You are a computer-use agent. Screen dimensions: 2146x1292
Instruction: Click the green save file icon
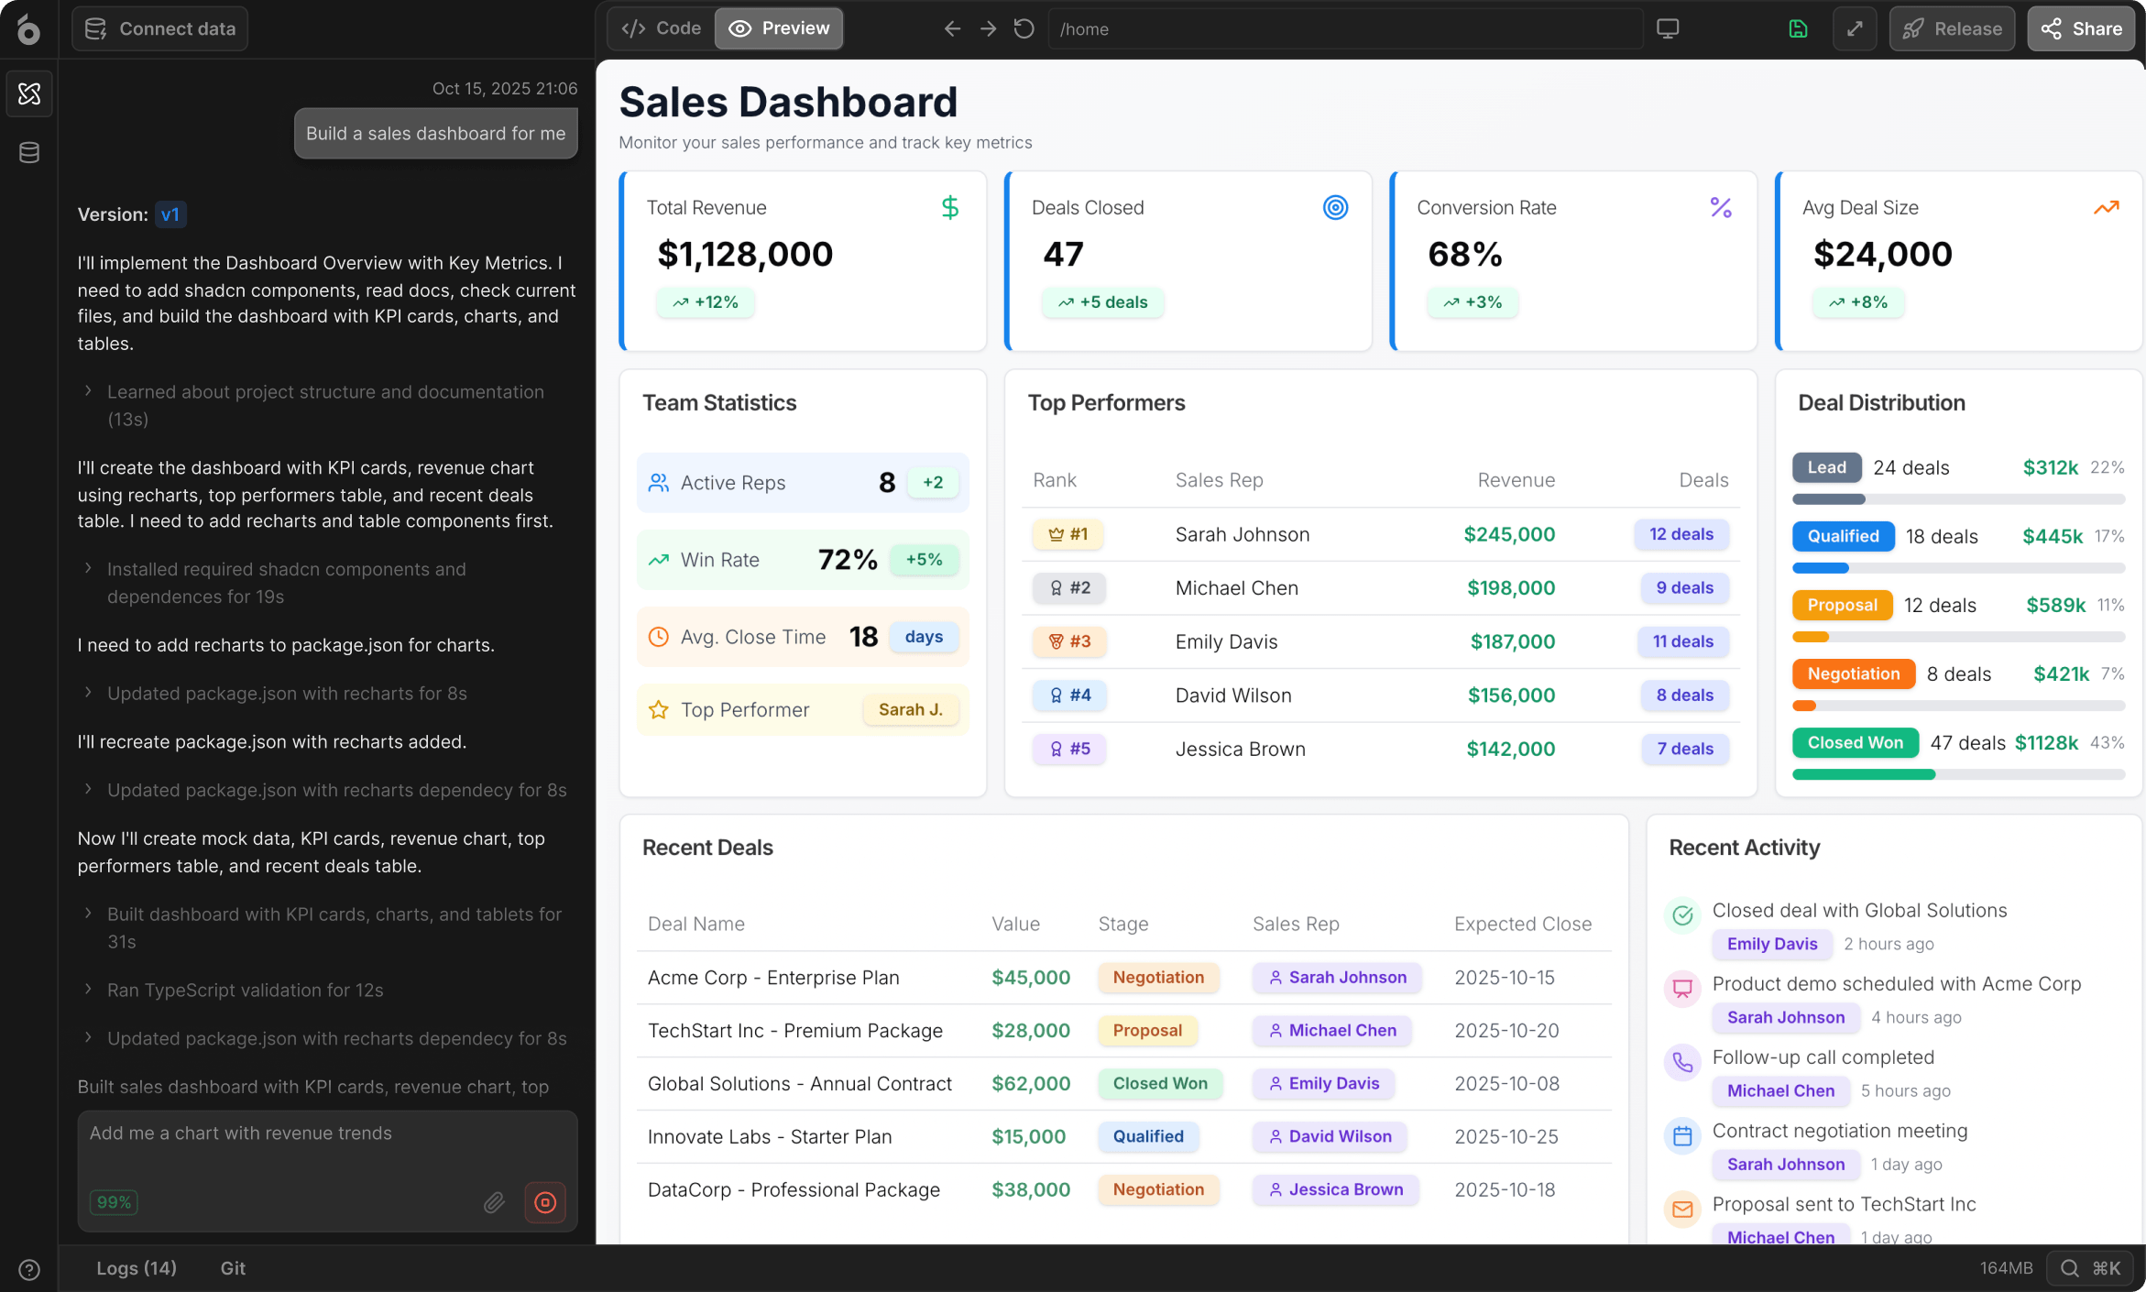tap(1798, 28)
